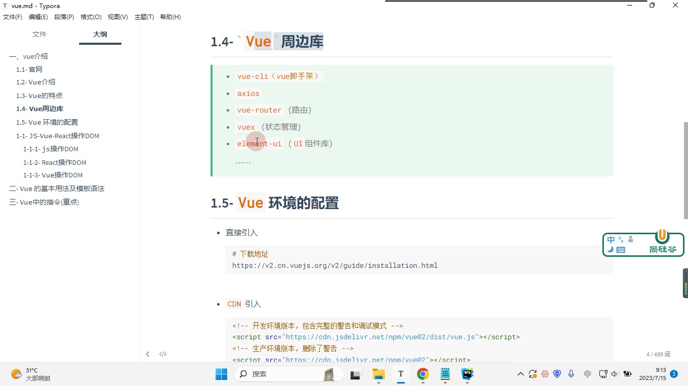Jump to outline item 1.1- 官网
The image size is (688, 386).
[29, 69]
